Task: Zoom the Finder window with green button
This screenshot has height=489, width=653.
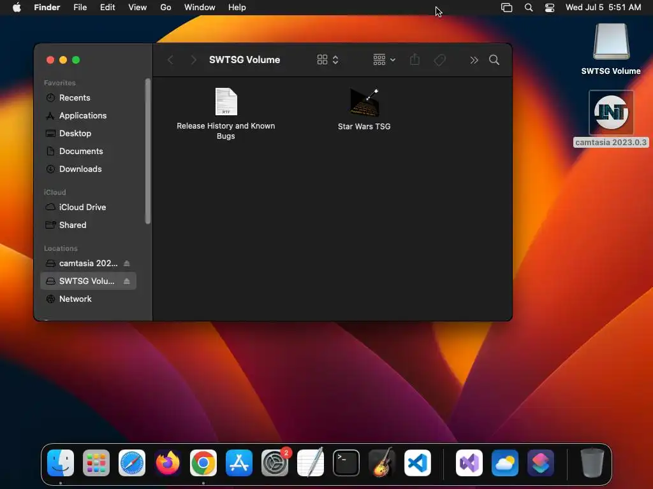Action: [x=76, y=60]
